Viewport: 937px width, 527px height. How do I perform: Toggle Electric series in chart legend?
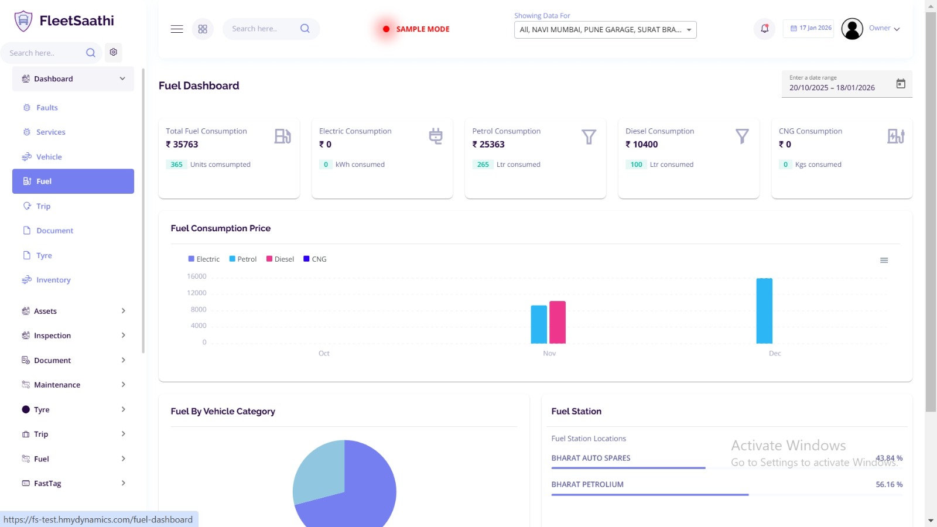click(204, 259)
